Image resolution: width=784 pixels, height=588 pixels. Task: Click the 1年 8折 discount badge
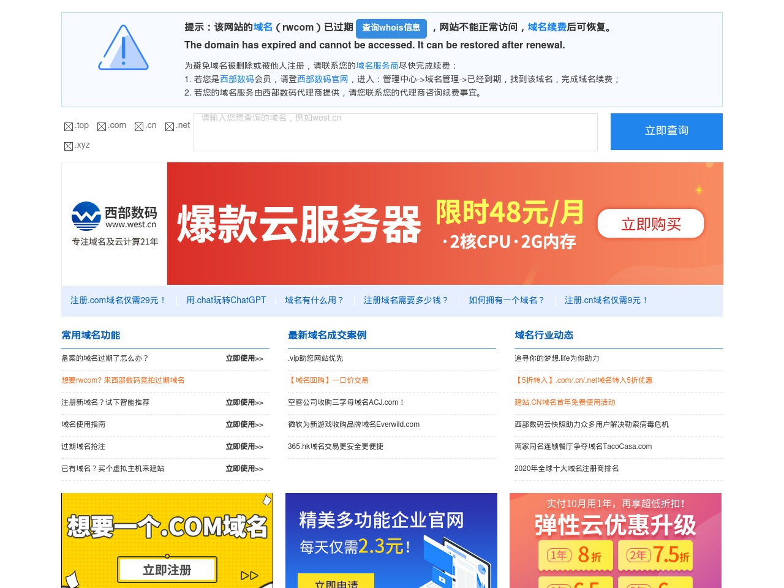click(575, 555)
